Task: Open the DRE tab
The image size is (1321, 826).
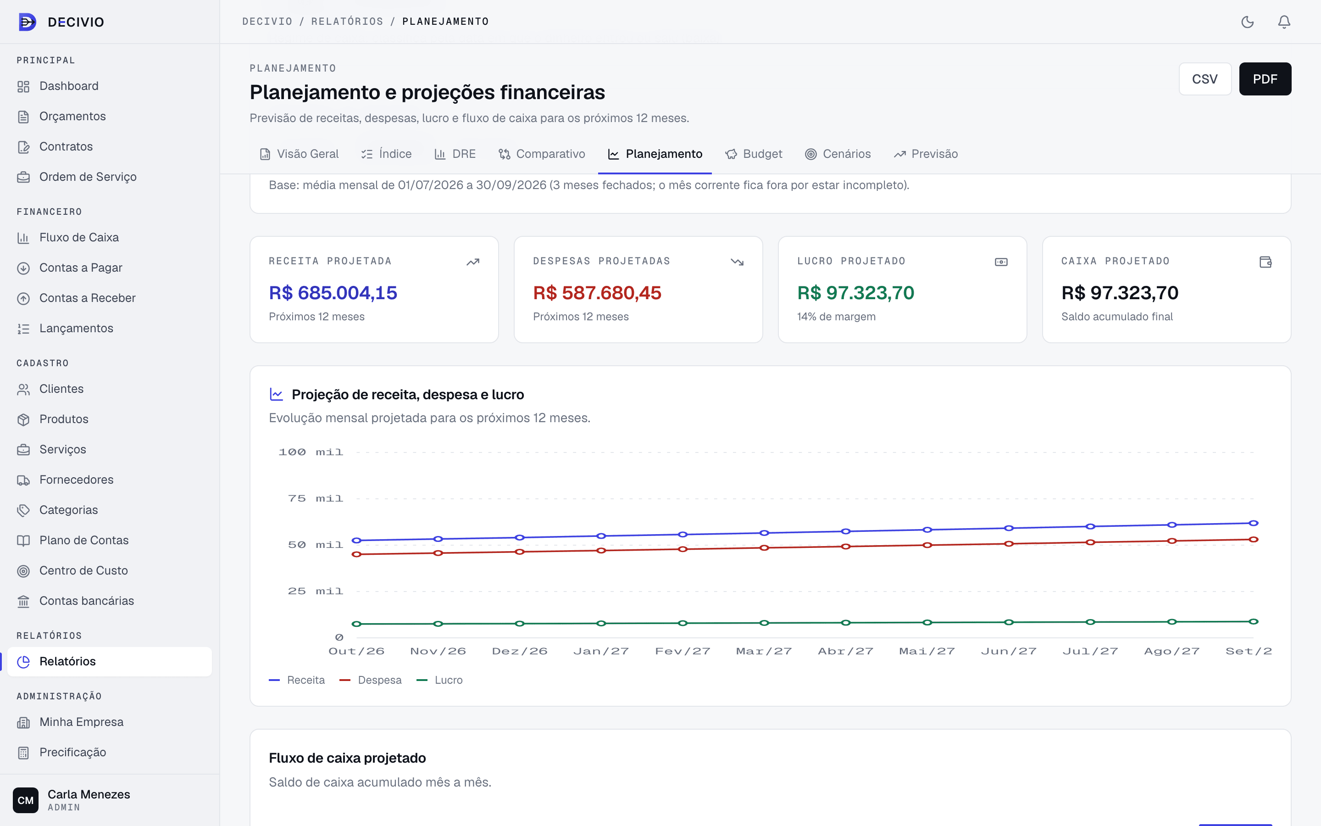Action: (455, 154)
